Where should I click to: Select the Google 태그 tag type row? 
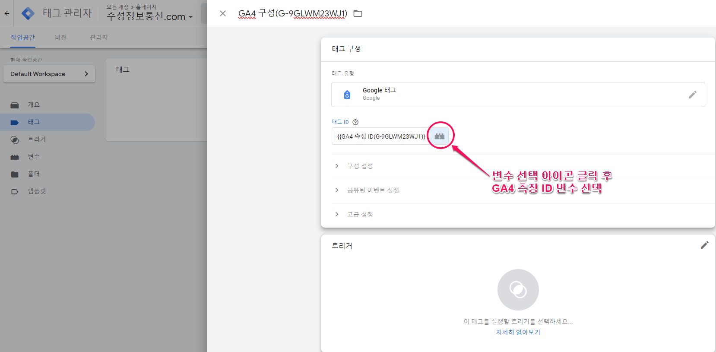518,95
